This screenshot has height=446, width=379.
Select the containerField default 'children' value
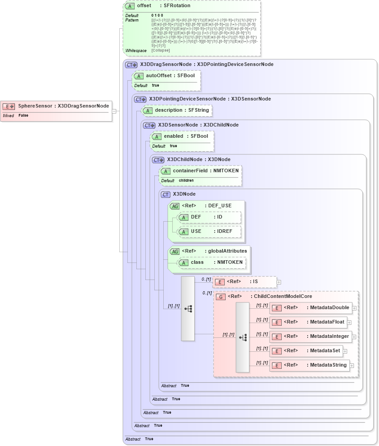[186, 180]
